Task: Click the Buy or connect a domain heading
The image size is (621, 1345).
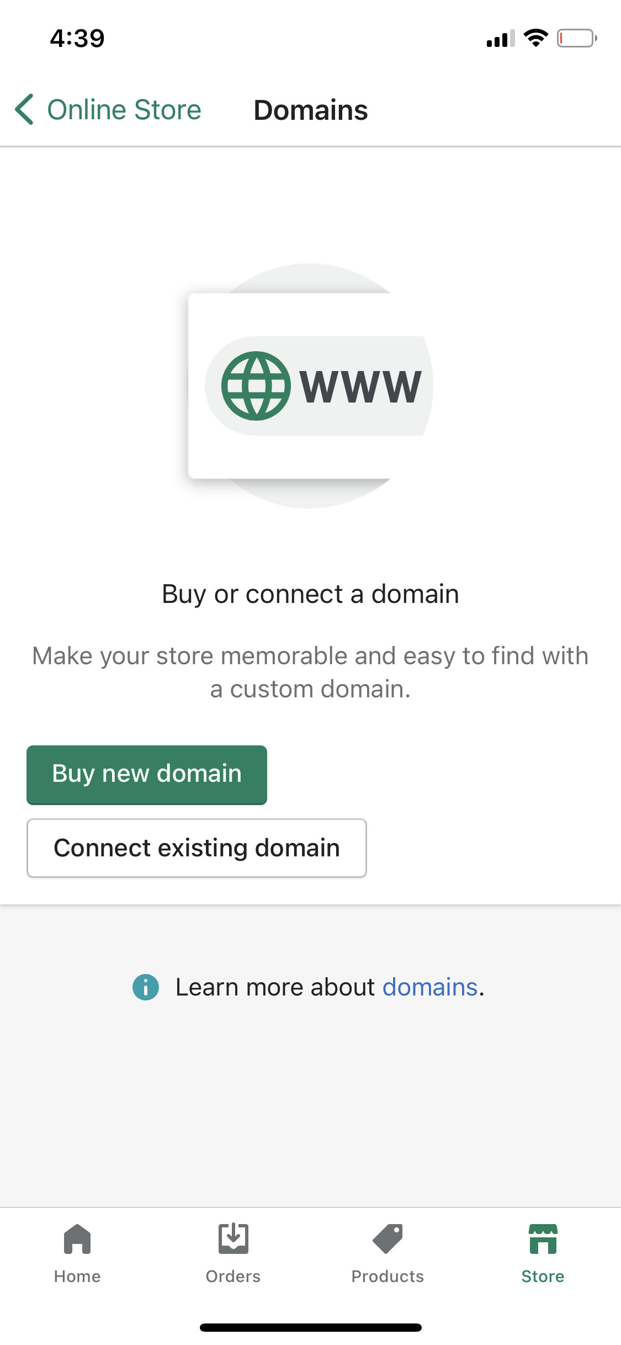Action: tap(310, 594)
